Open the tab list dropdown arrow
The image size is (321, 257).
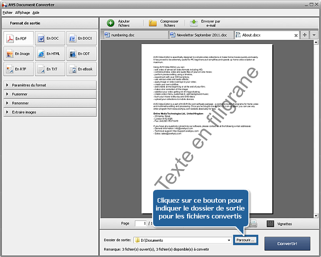tap(314, 35)
